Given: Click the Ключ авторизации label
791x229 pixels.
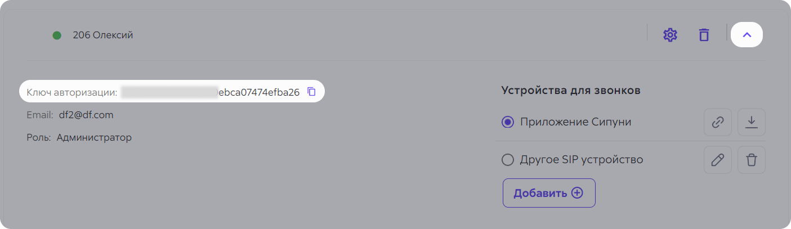Looking at the screenshot, I should pyautogui.click(x=71, y=92).
